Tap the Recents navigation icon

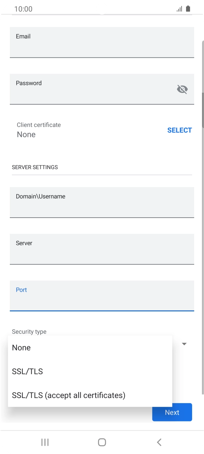44,442
